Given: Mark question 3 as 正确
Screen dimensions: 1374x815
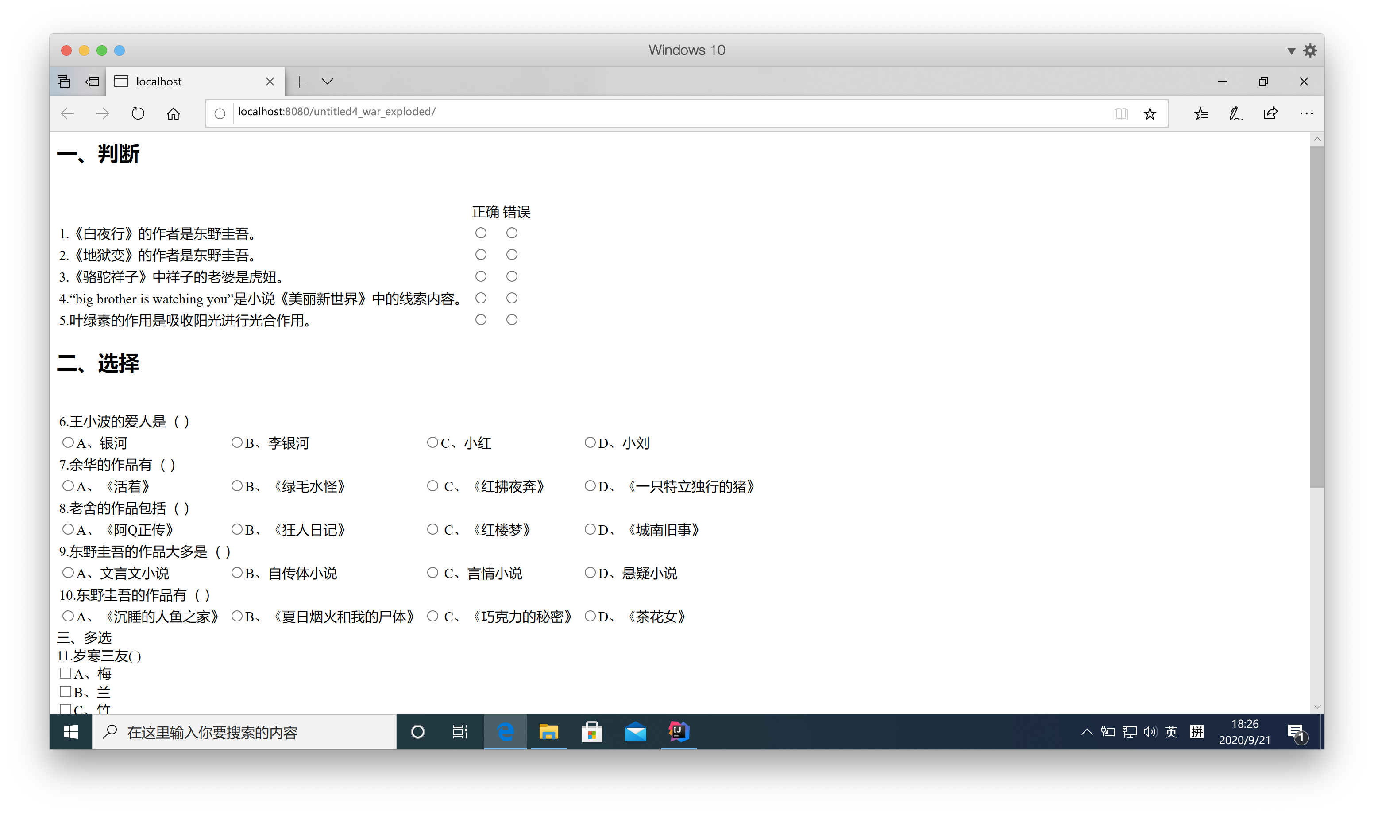Looking at the screenshot, I should click(481, 276).
